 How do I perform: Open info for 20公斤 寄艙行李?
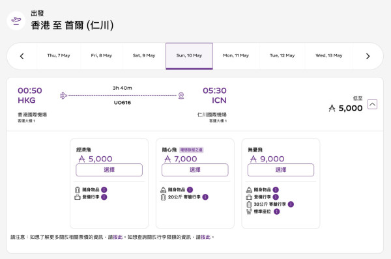point(205,197)
